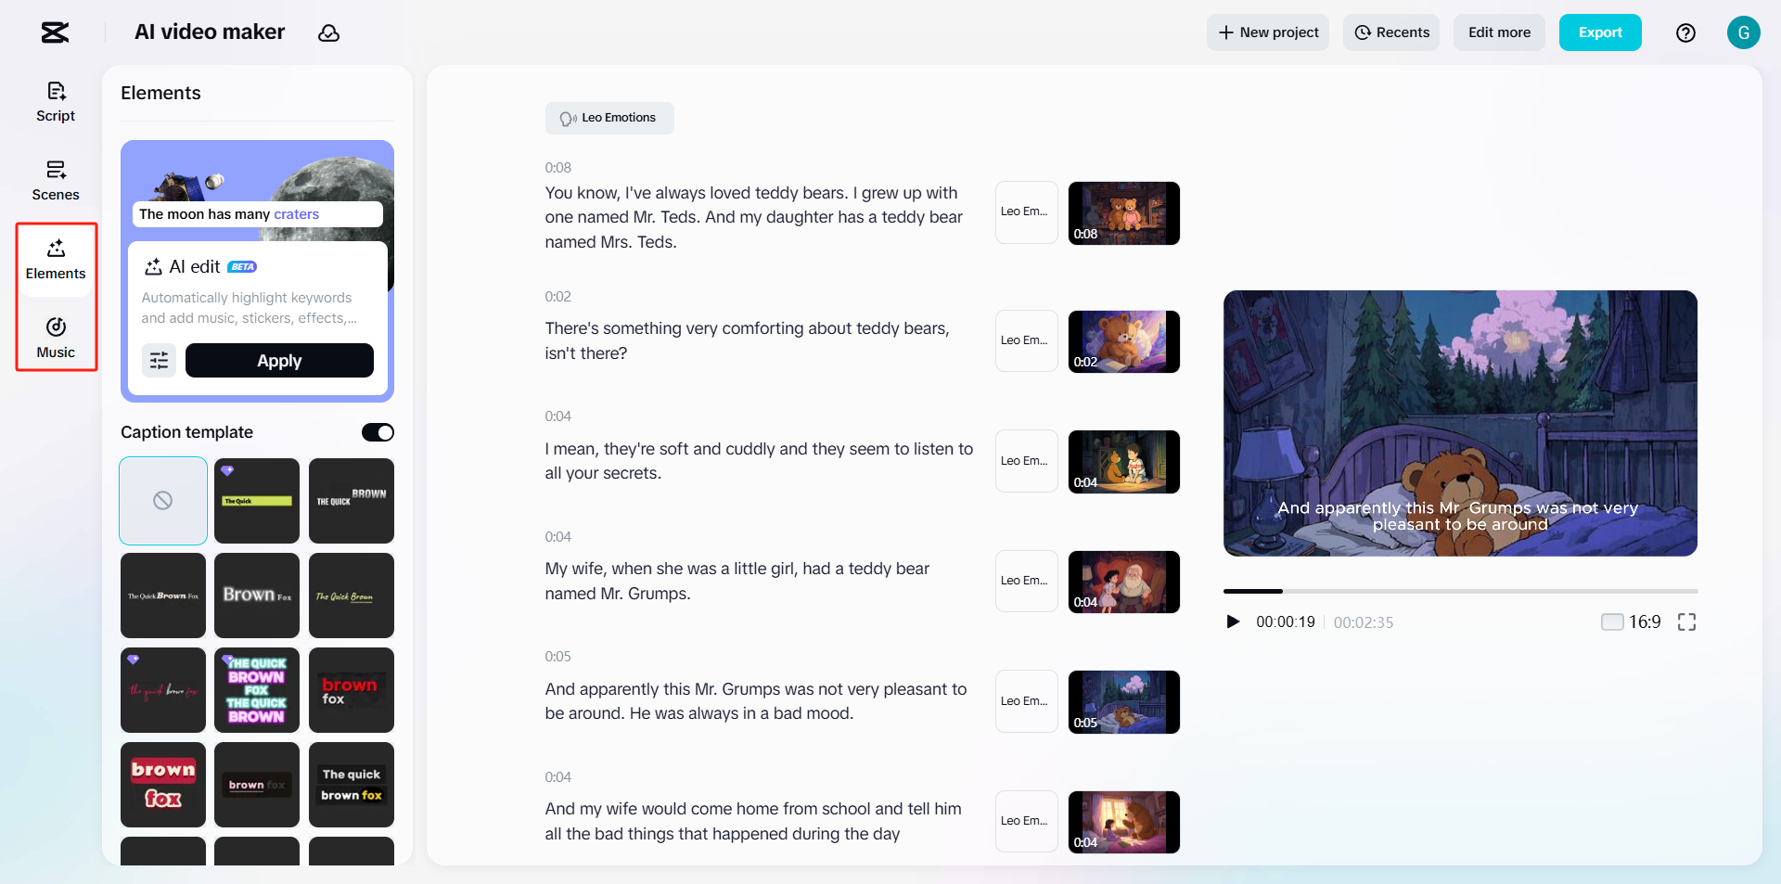Select the Elements sidebar icon

55,258
